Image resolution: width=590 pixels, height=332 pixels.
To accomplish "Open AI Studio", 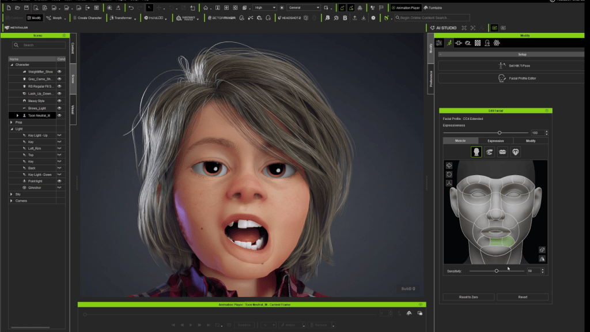I will [x=443, y=28].
